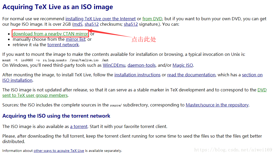Click the 'Acquiring TeX Live as an ISO image' heading
The height and width of the screenshot is (155, 275).
tap(58, 7)
